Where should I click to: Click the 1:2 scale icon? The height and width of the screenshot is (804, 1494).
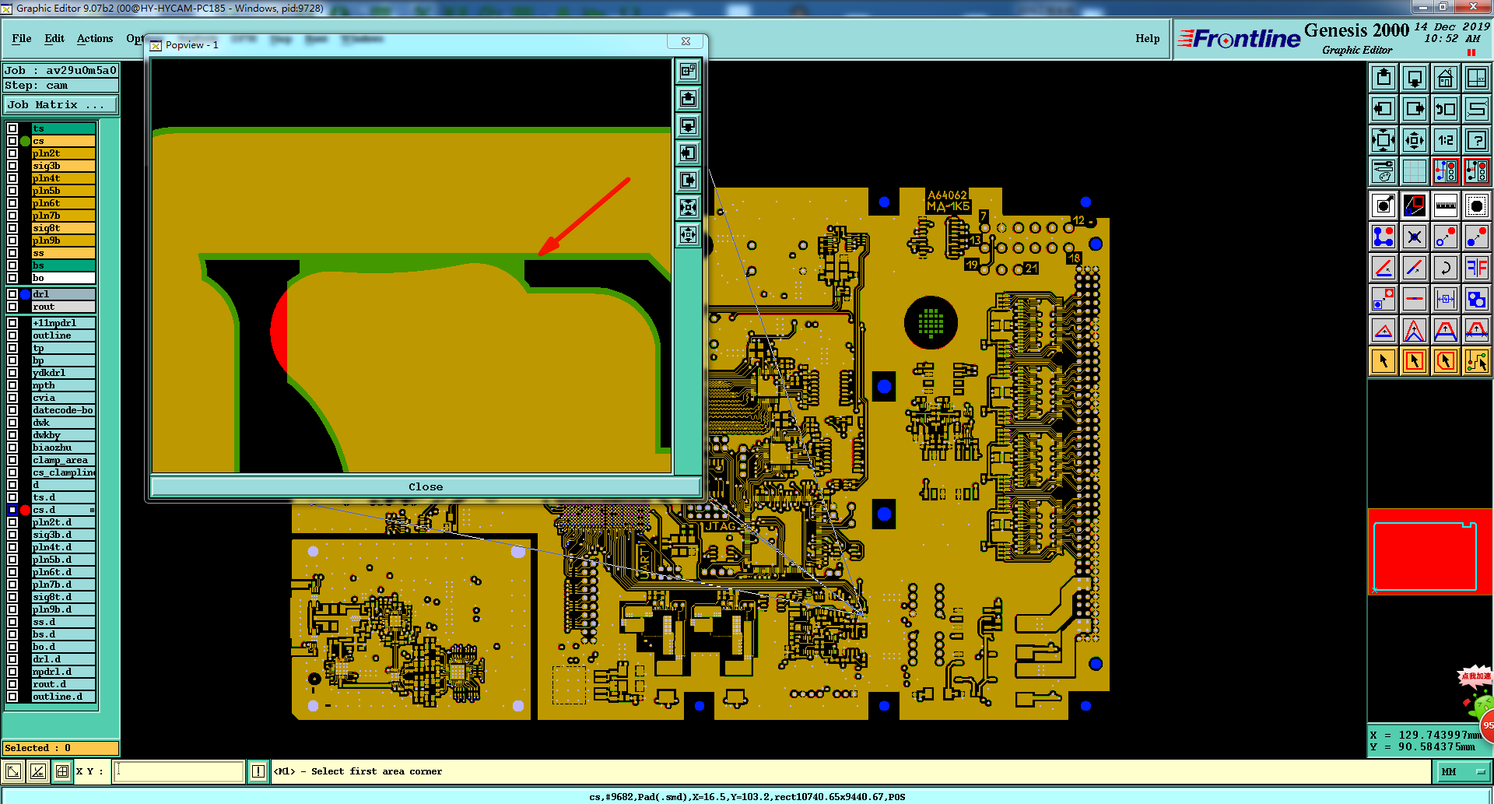(1446, 140)
